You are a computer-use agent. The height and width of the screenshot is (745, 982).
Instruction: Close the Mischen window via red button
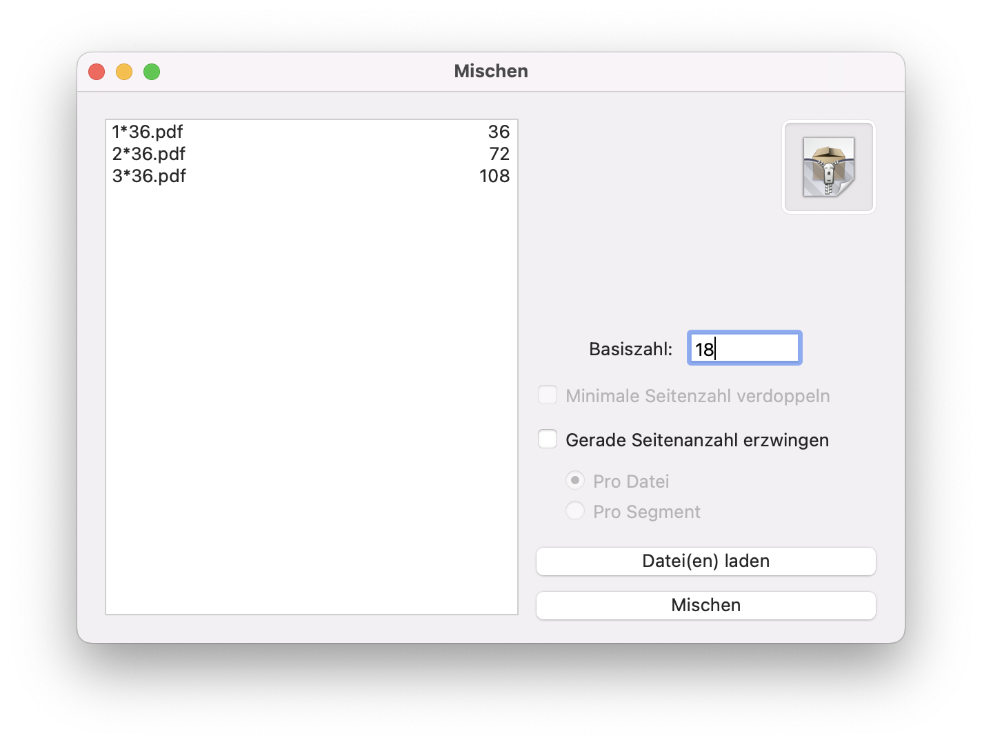[x=97, y=72]
